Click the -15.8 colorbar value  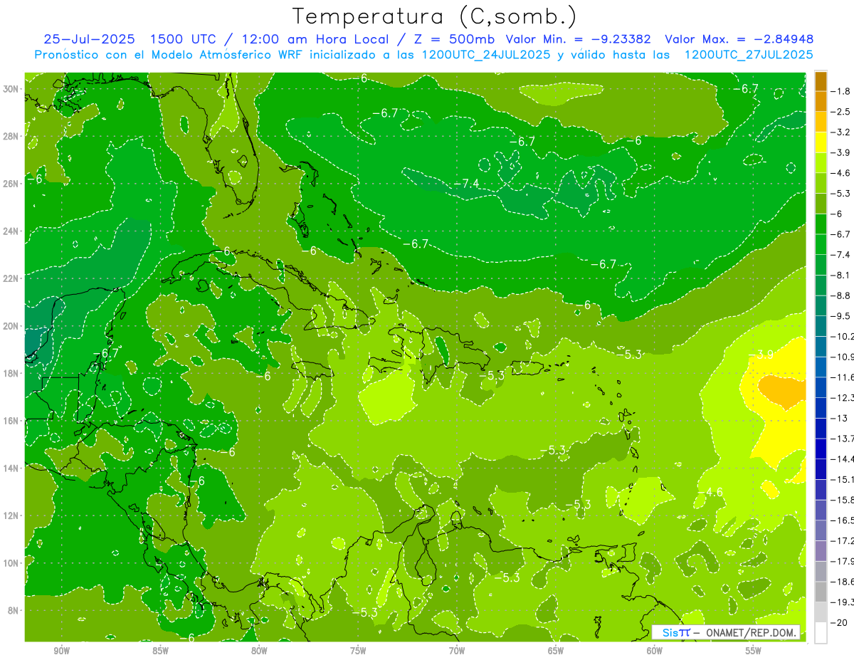click(x=843, y=500)
